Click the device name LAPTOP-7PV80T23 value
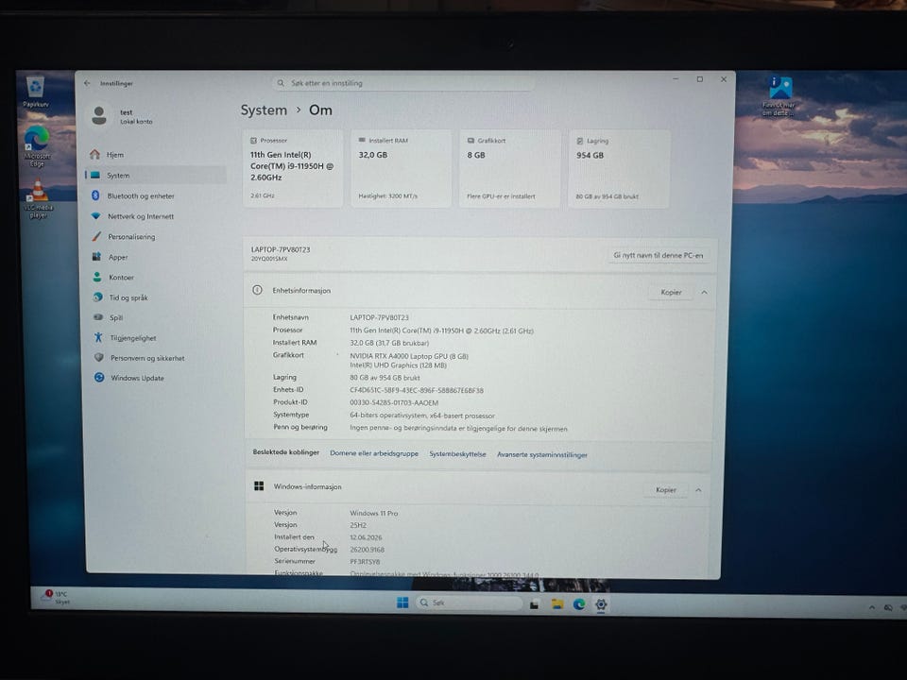This screenshot has height=680, width=907. pyautogui.click(x=379, y=317)
